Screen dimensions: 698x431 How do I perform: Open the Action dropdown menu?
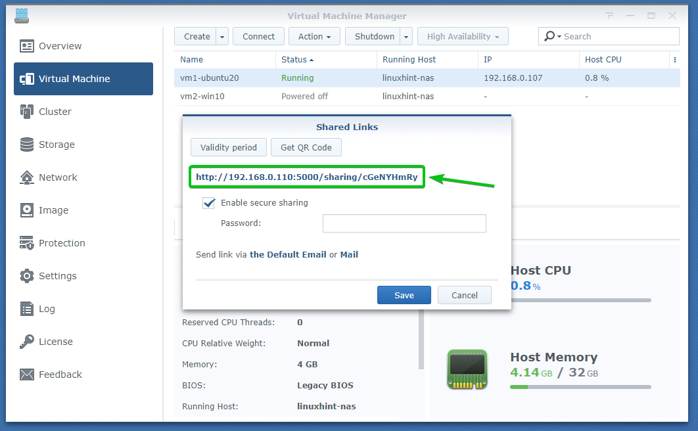click(x=314, y=37)
